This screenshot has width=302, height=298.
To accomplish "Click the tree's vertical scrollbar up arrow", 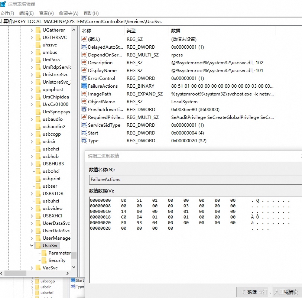I will [x=74, y=30].
